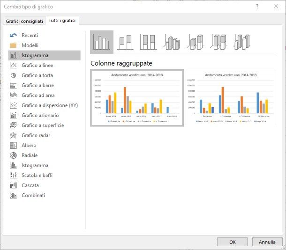
Task: Click the Albero treemap icon
Action: pyautogui.click(x=13, y=145)
